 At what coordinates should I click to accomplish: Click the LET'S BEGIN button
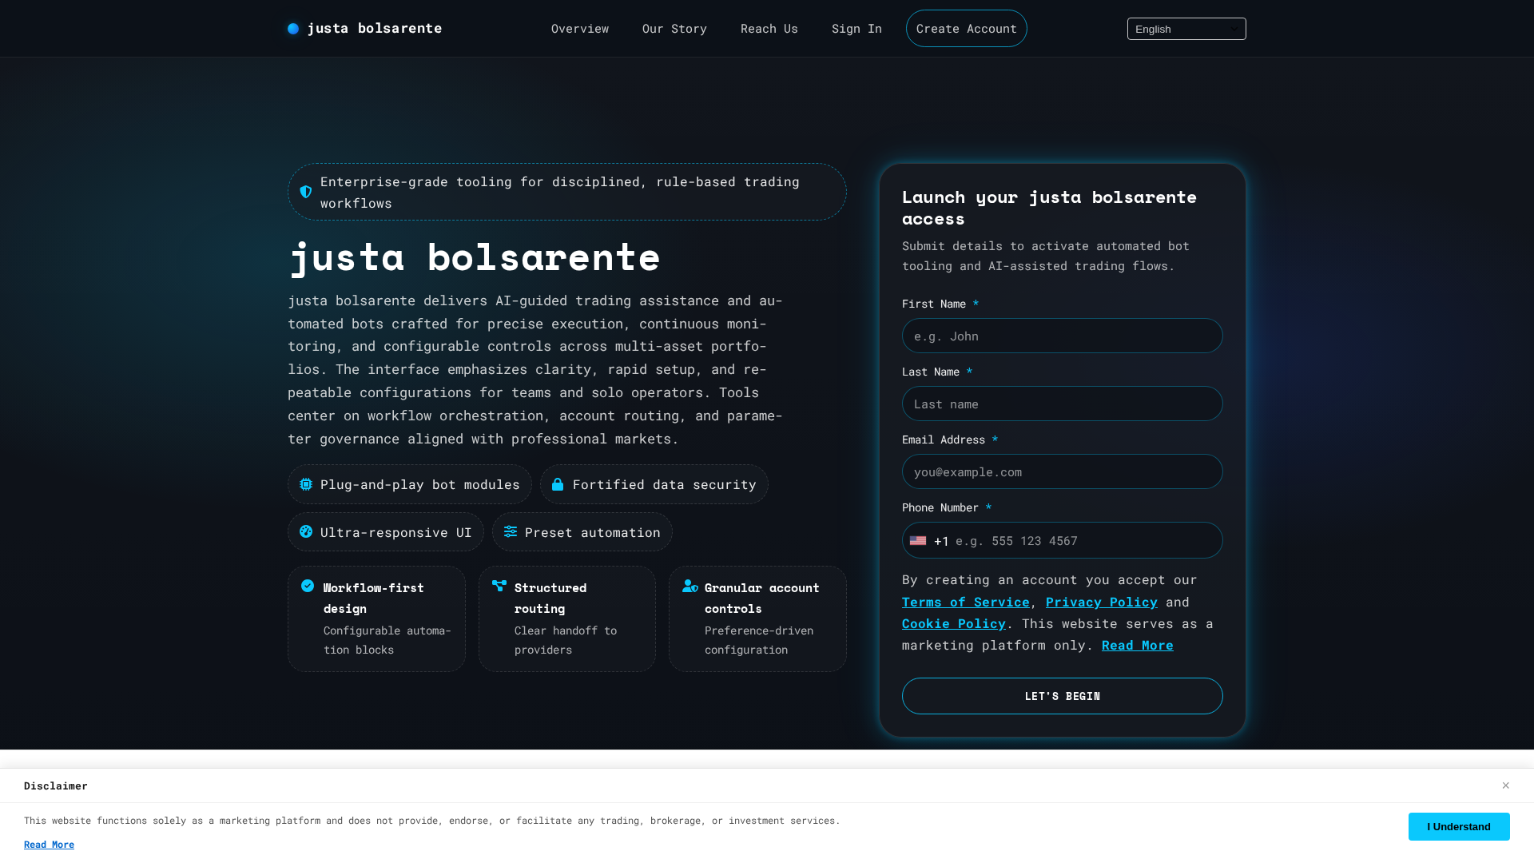(x=1063, y=696)
